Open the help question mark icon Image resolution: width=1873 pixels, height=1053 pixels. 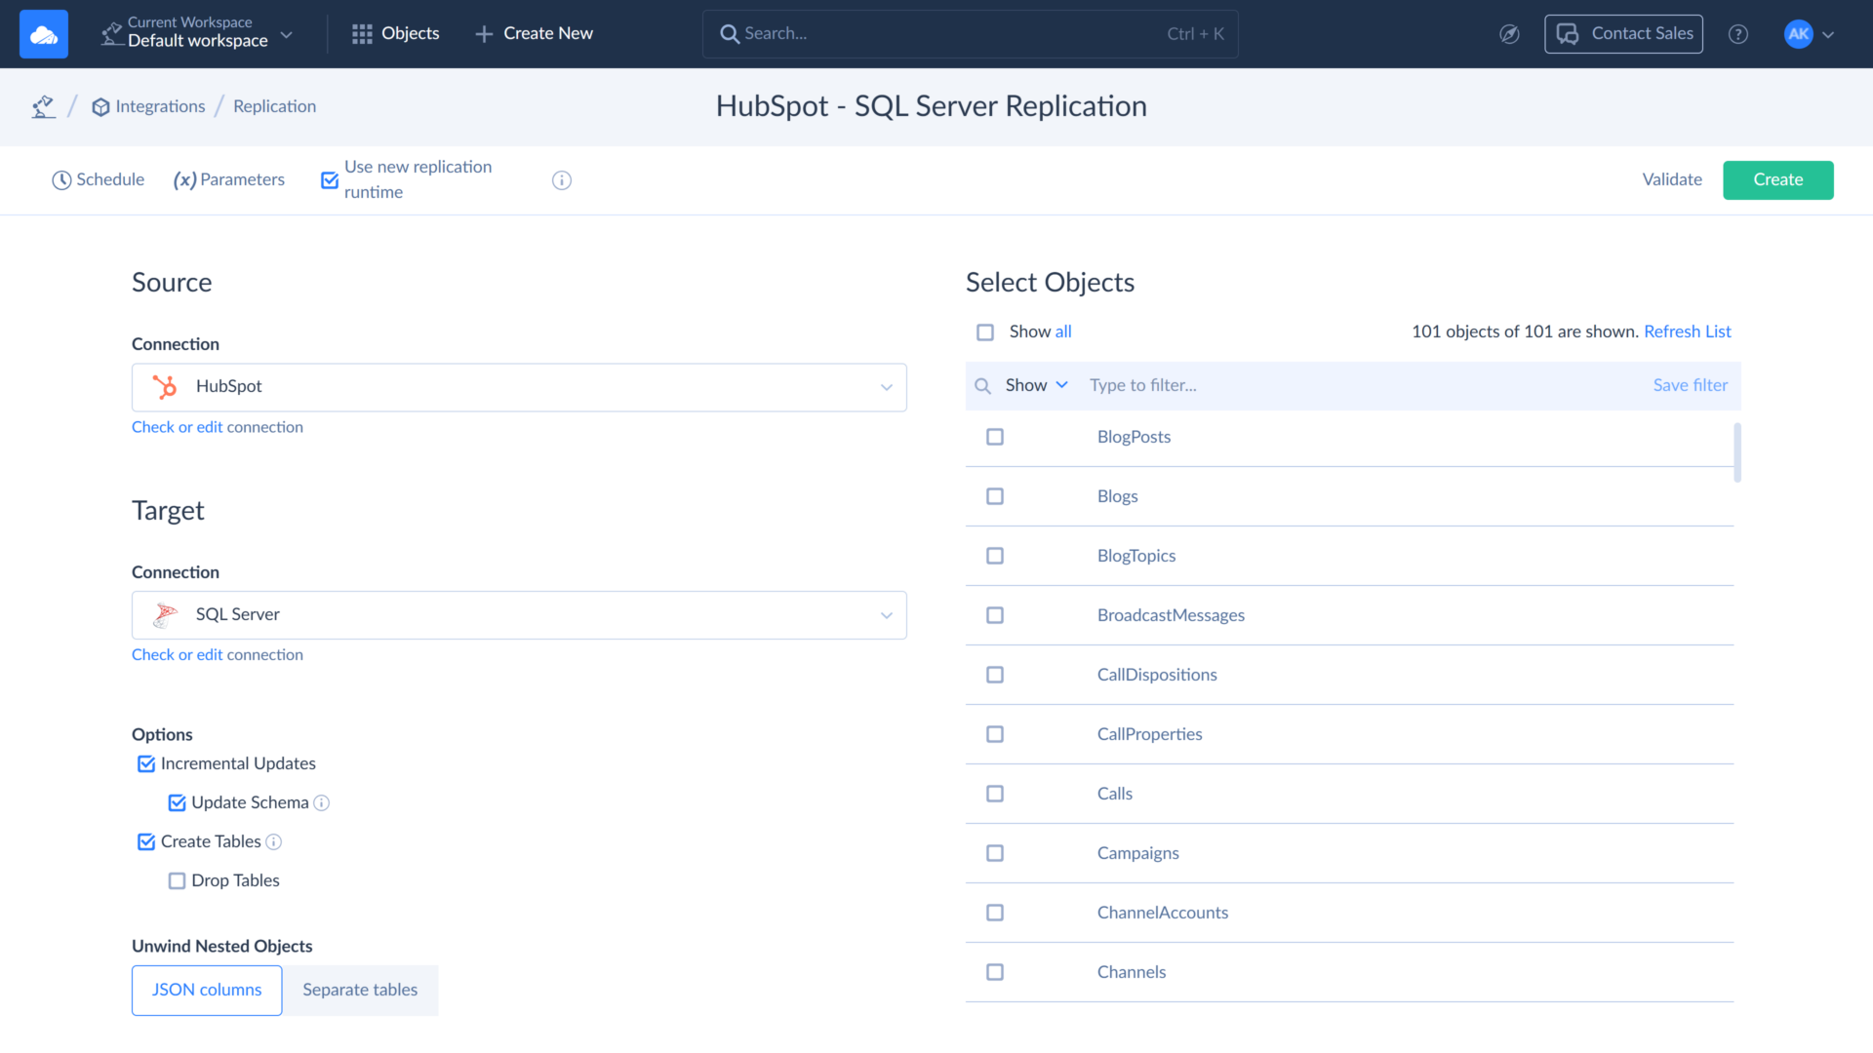1738,34
